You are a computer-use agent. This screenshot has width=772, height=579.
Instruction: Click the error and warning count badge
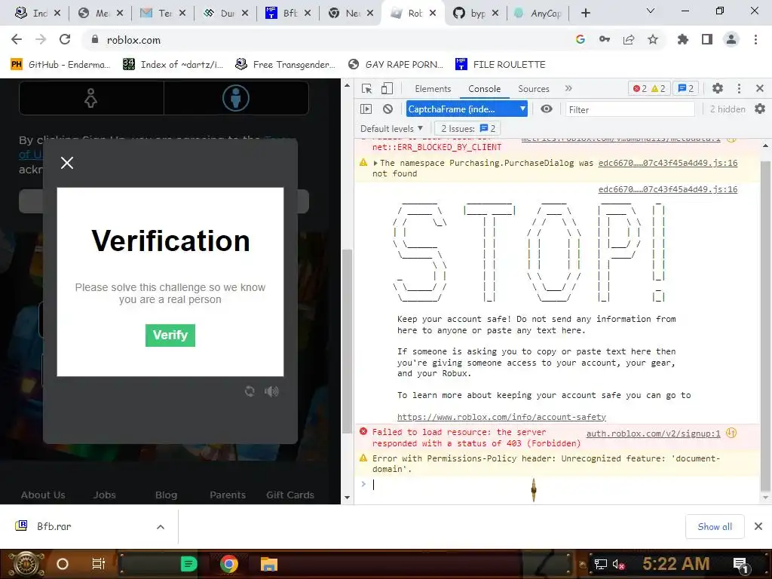[x=649, y=89]
